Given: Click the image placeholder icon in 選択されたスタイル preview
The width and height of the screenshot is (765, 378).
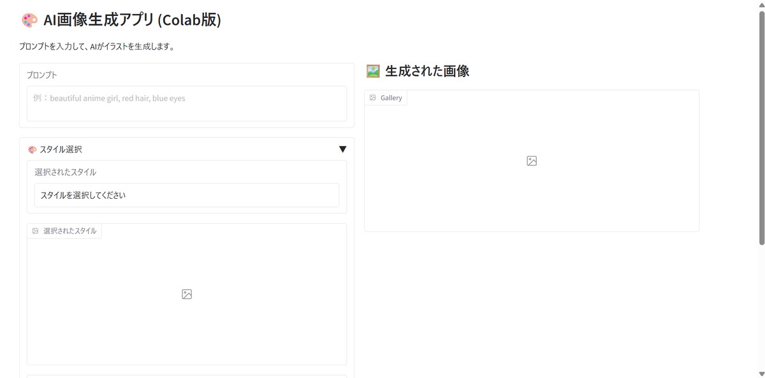Looking at the screenshot, I should (187, 294).
